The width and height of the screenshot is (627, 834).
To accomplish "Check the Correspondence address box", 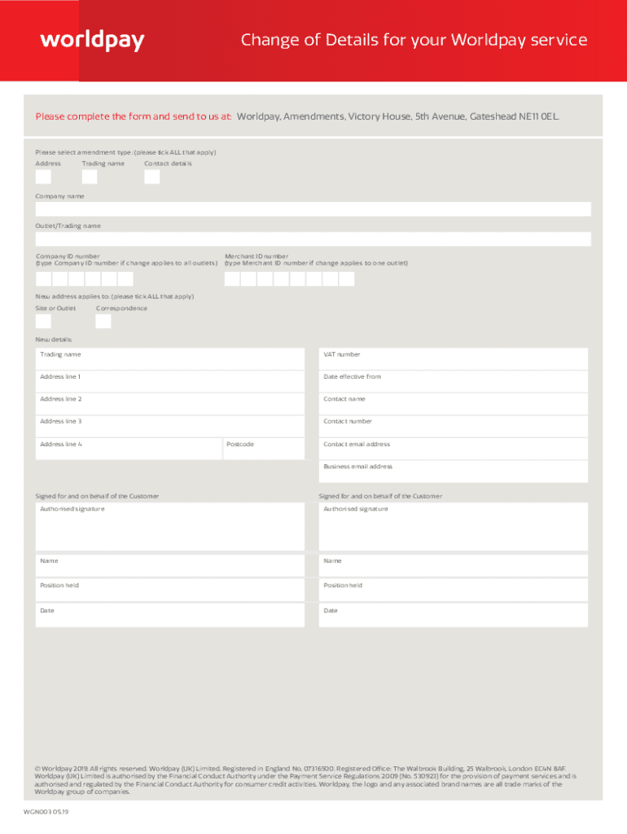I will click(x=103, y=321).
